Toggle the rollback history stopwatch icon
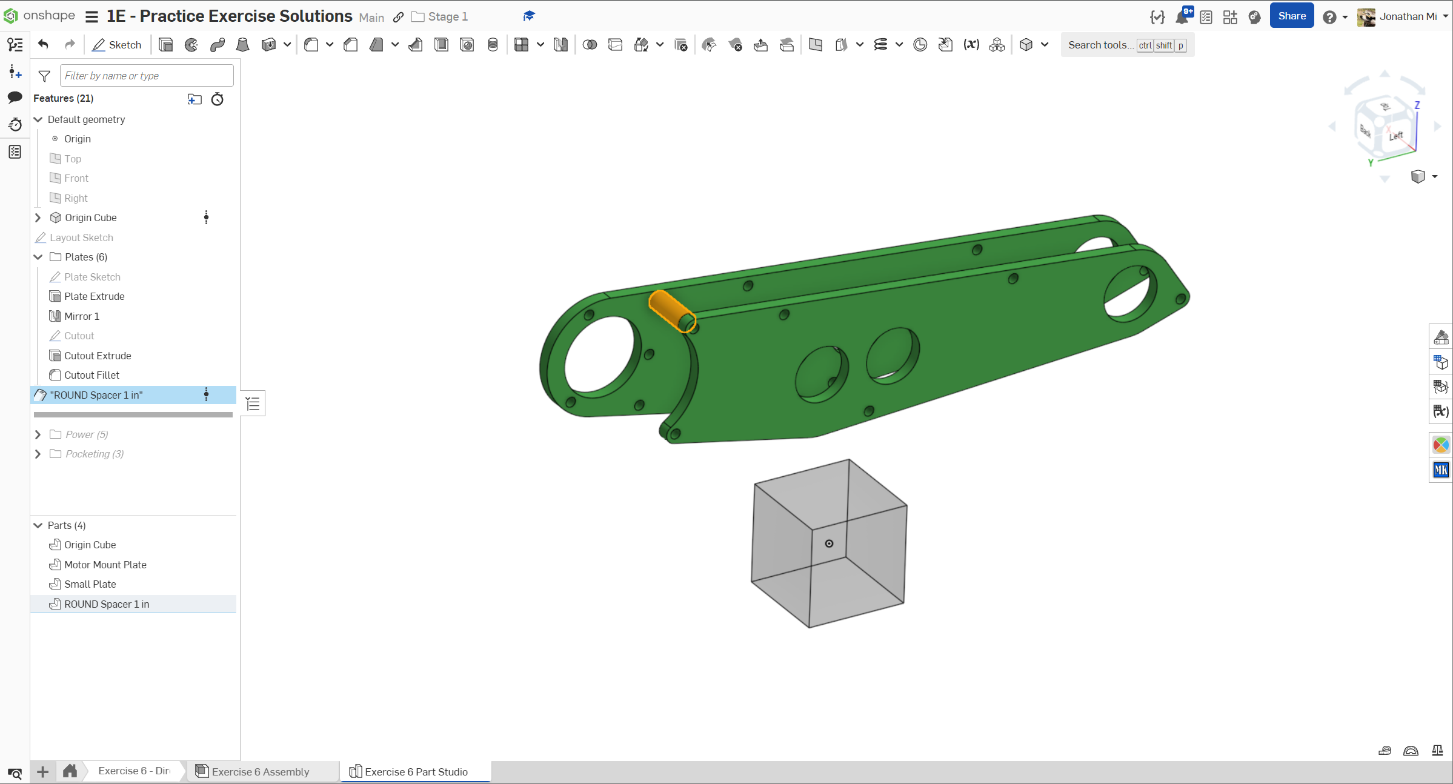Viewport: 1453px width, 784px height. 217,99
